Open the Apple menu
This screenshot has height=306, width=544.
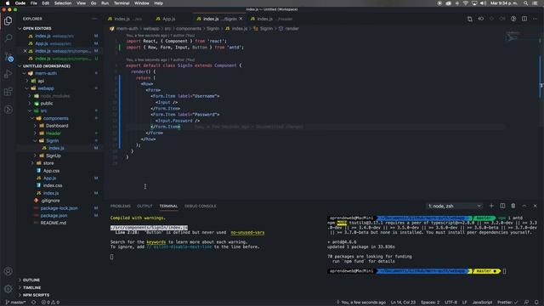[8, 3]
